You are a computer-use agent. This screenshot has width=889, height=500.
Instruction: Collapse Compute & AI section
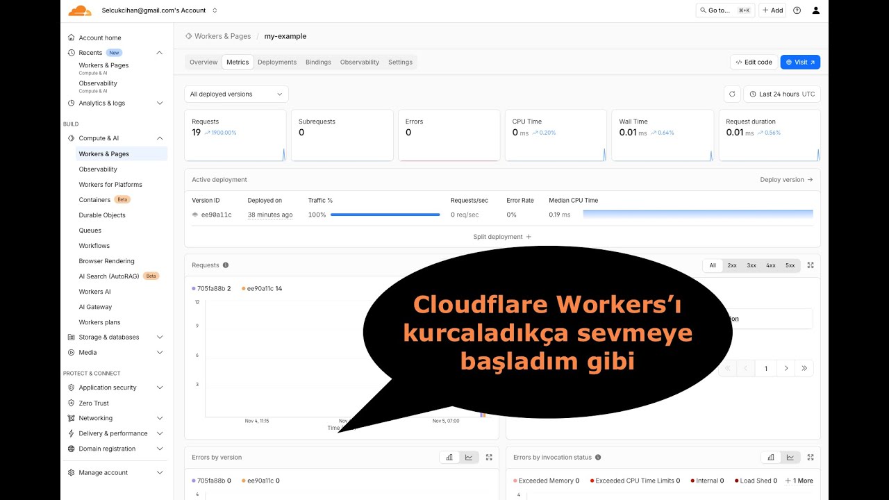point(159,138)
